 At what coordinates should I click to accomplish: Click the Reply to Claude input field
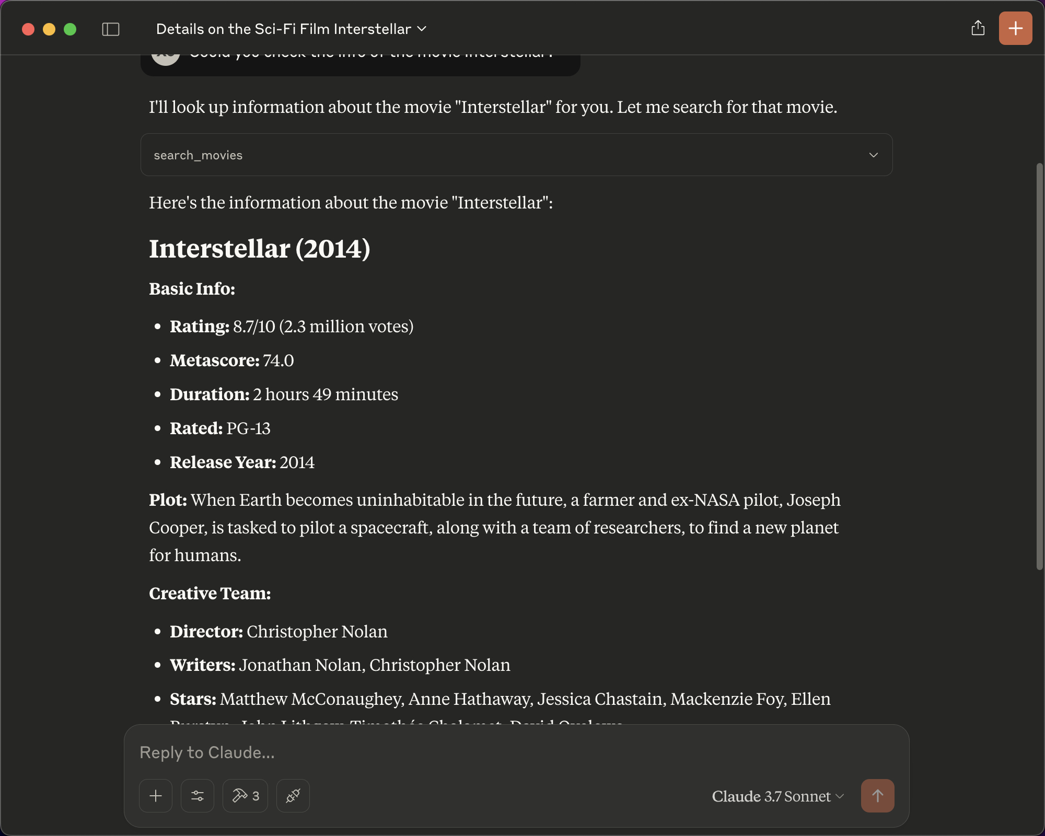coord(366,753)
